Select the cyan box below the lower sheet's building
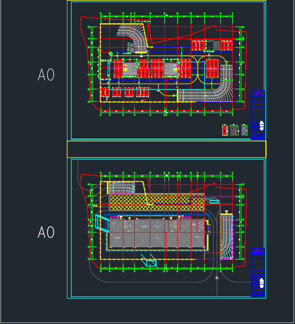Screen dimensions: 295x324 (151, 263)
